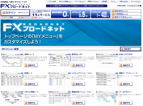Image resolution: width=143 pixels, height=106 pixels.
Task: Click the 為替チャート preview thumbnail
Action: (12, 60)
